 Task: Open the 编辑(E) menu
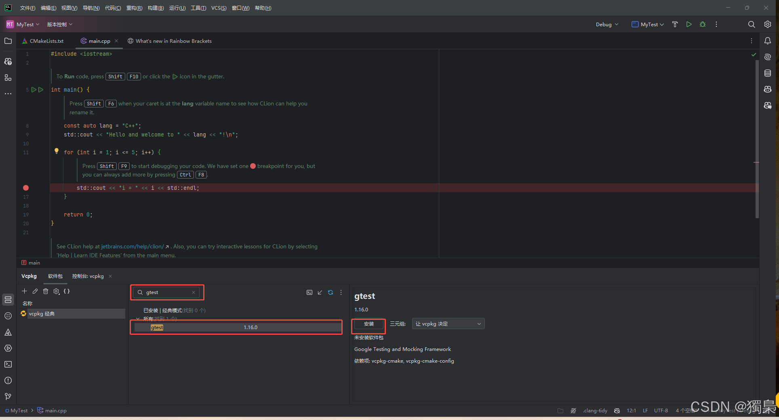tap(48, 8)
